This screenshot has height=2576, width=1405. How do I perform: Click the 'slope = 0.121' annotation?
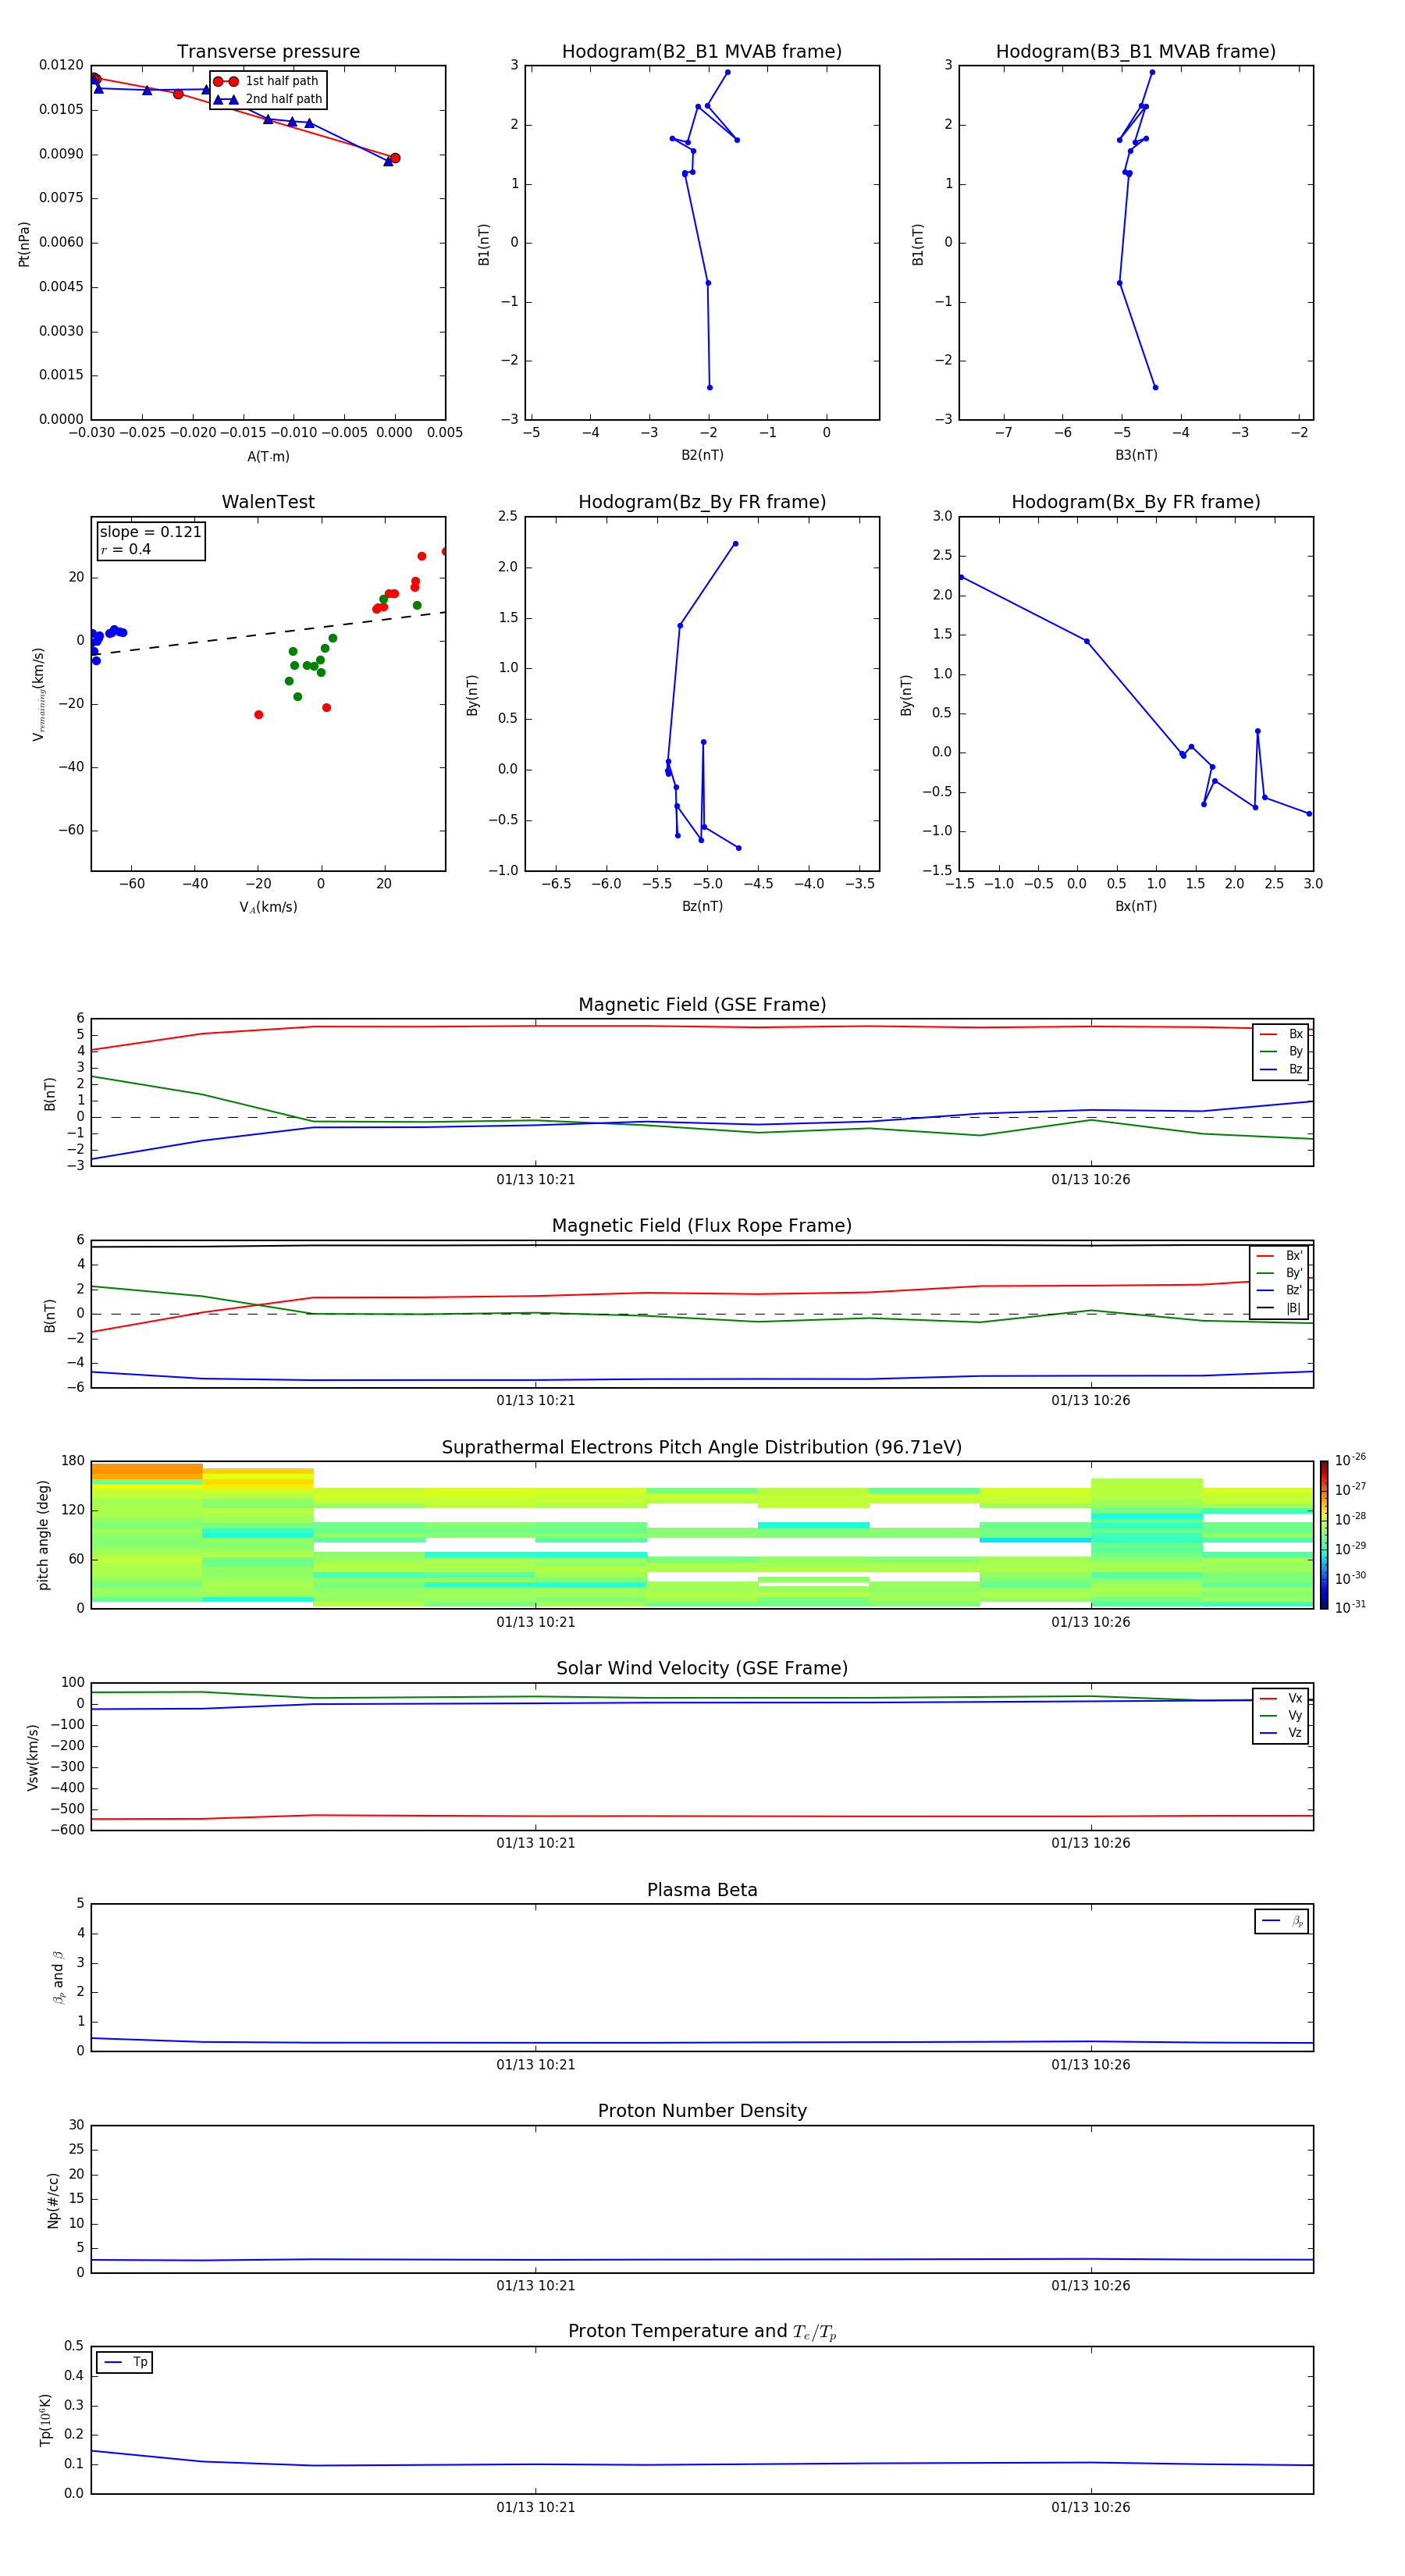(150, 532)
